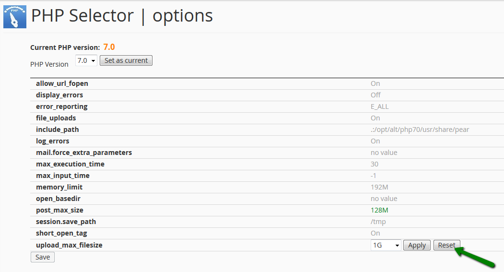Click the Set as current button

(x=126, y=60)
